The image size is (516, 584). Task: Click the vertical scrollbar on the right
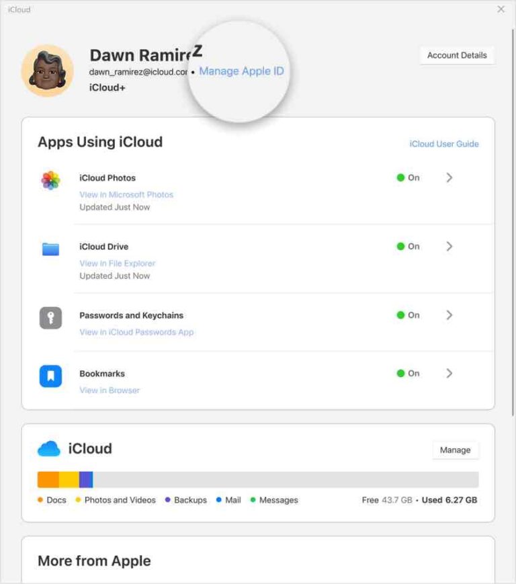pyautogui.click(x=513, y=222)
